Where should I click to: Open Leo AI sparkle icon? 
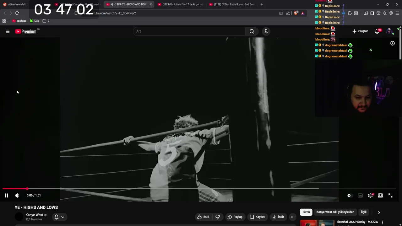pyautogui.click(x=385, y=13)
